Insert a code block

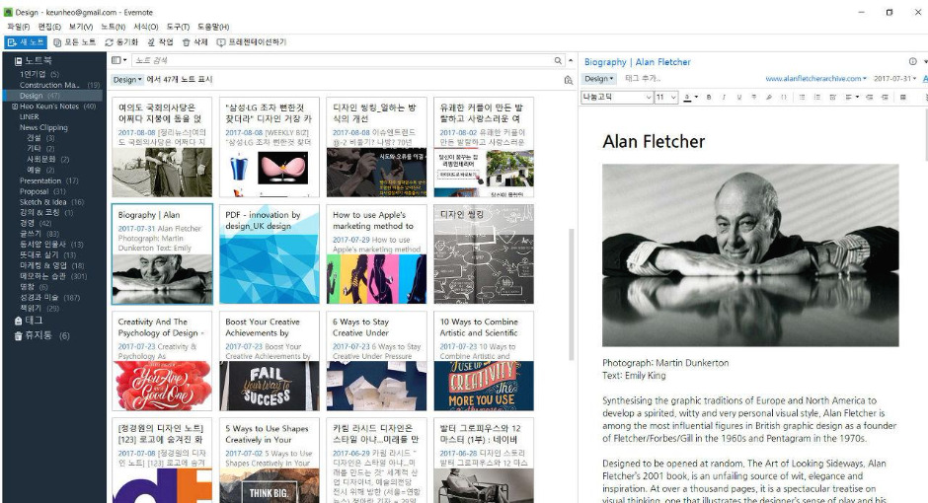[x=784, y=97]
